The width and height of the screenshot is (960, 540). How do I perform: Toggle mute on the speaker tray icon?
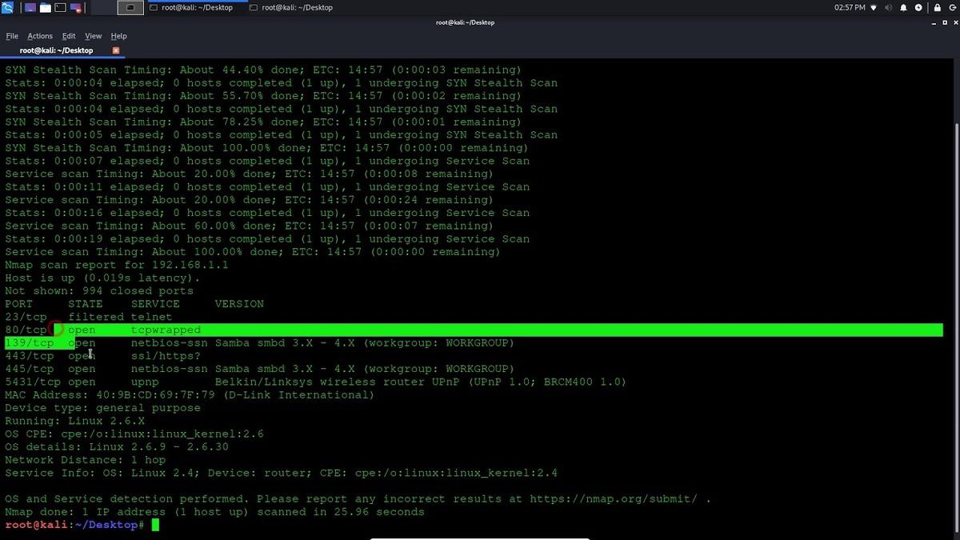889,7
